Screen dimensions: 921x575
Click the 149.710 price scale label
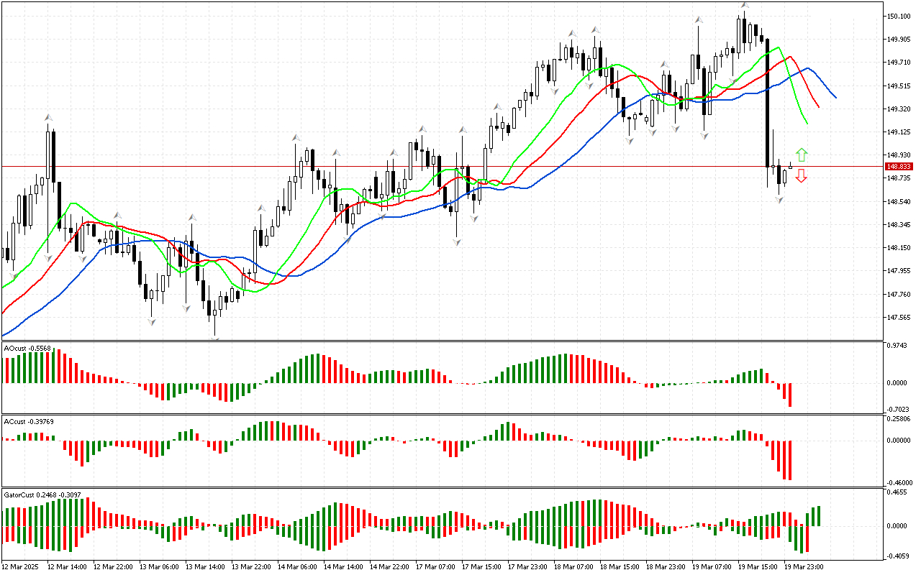(898, 63)
